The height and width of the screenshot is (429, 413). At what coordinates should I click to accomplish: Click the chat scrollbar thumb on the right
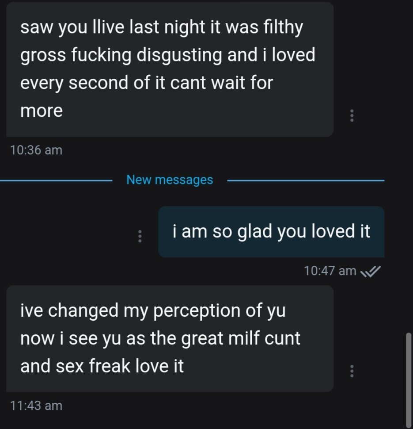409,378
